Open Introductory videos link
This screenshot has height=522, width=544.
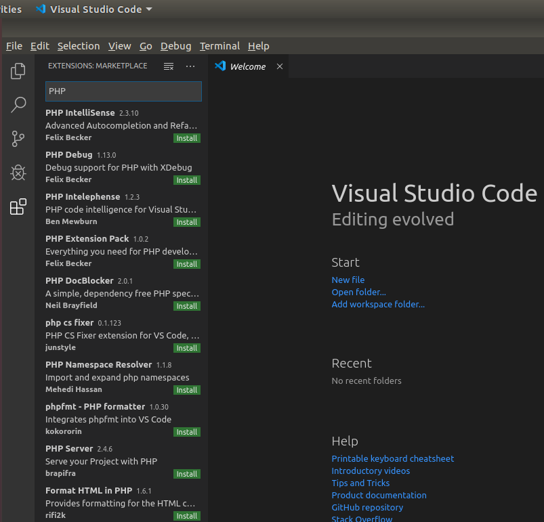coord(371,471)
